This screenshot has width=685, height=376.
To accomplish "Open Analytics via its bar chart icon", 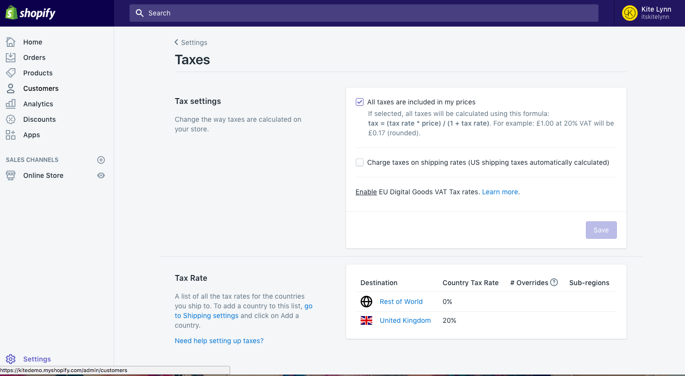I will pyautogui.click(x=11, y=104).
